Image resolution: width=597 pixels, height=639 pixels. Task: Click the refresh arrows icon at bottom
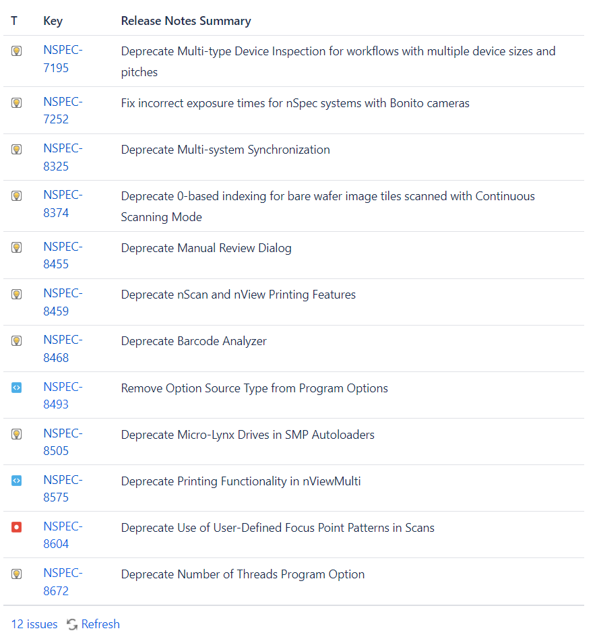[72, 624]
